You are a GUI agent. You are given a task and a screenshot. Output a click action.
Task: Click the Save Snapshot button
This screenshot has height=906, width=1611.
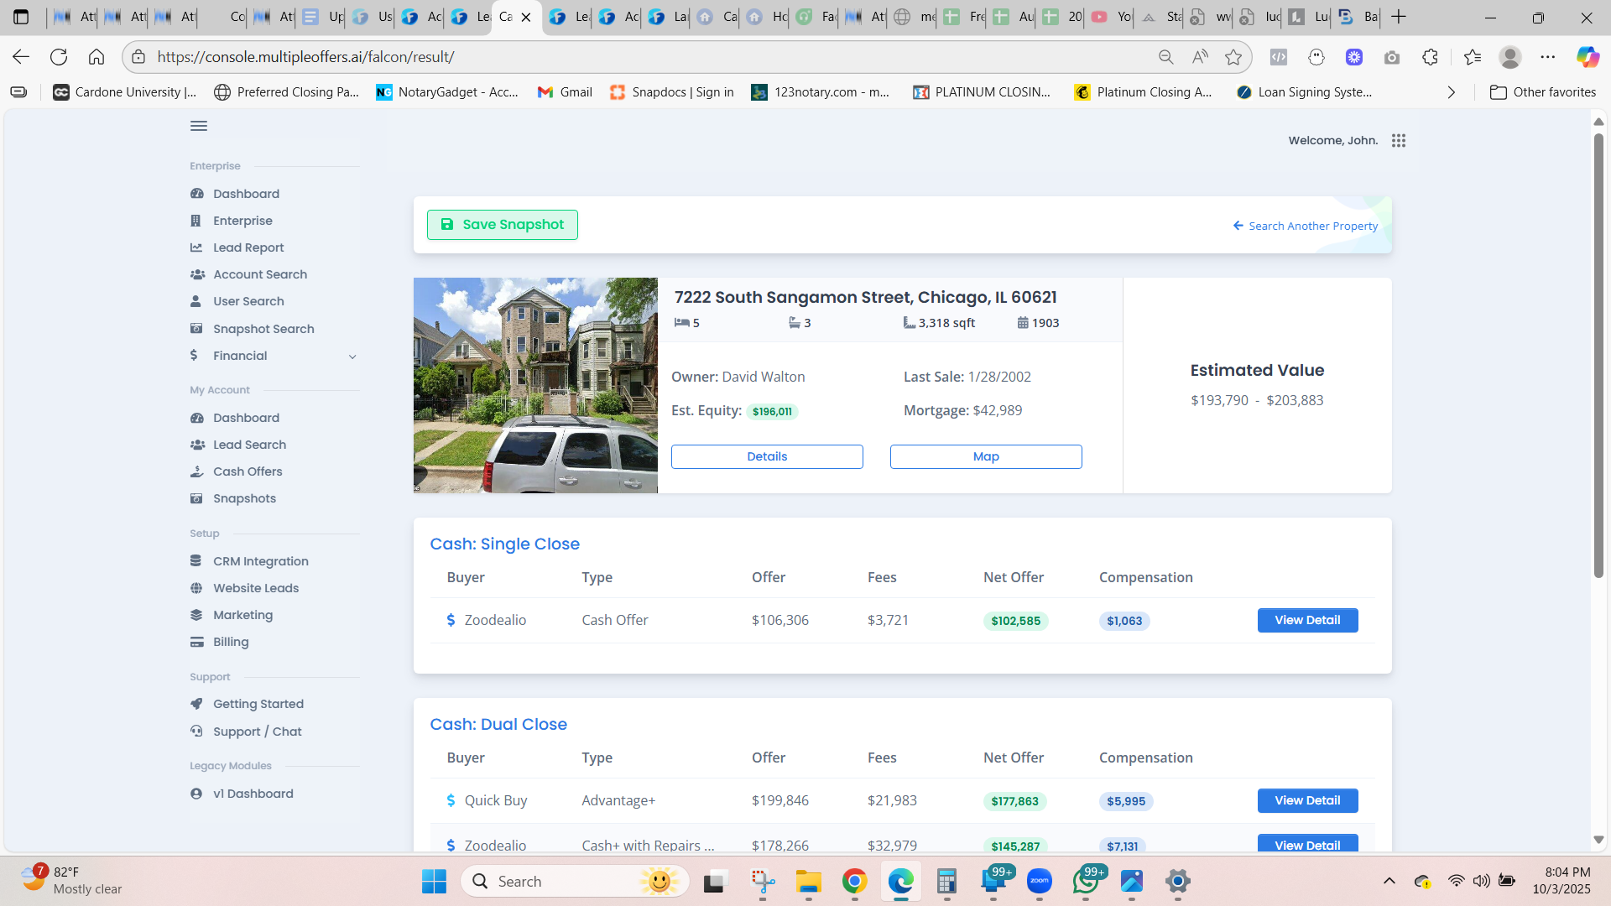502,224
